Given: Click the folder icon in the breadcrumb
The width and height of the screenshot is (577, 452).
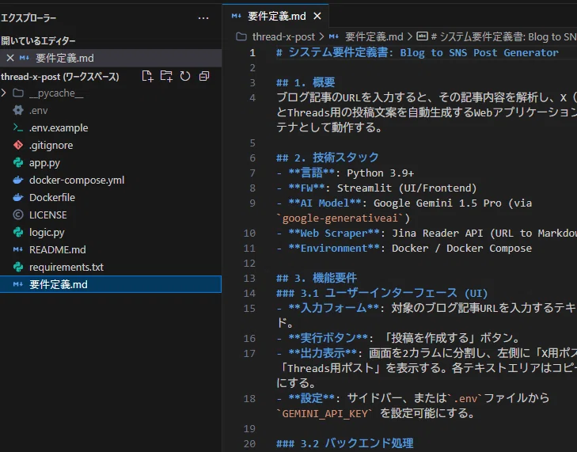Looking at the screenshot, I should point(241,36).
